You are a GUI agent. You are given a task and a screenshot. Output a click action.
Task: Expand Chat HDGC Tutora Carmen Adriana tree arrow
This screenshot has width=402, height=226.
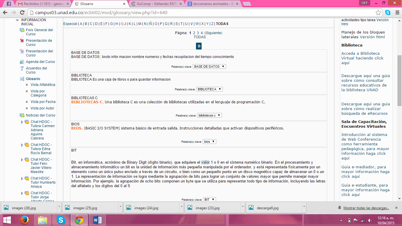[22, 122]
